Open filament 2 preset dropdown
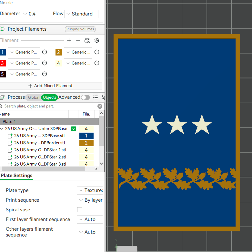Viewport: 252px width, 252px height. click(x=78, y=52)
